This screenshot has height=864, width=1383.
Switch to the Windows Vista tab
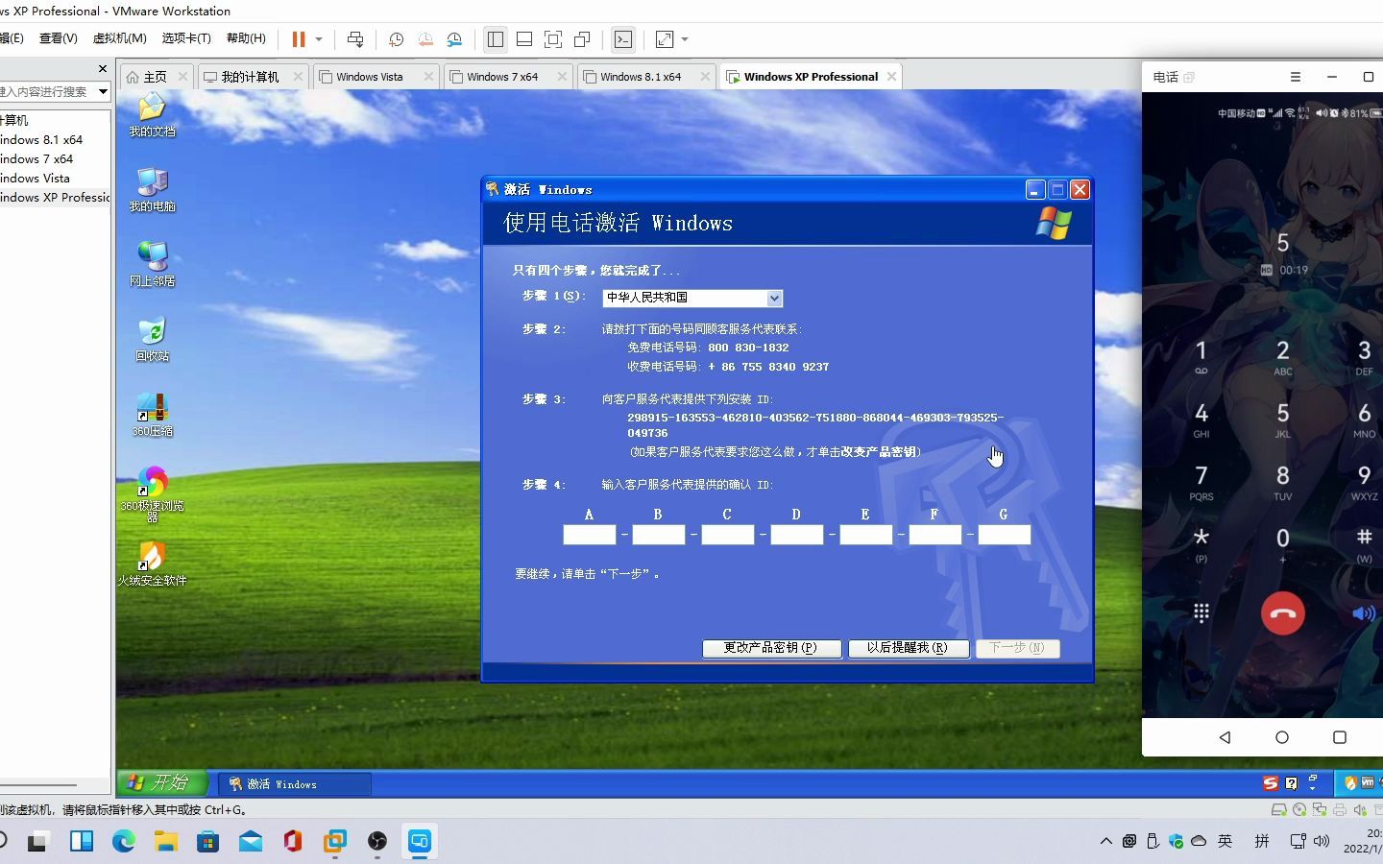[369, 77]
